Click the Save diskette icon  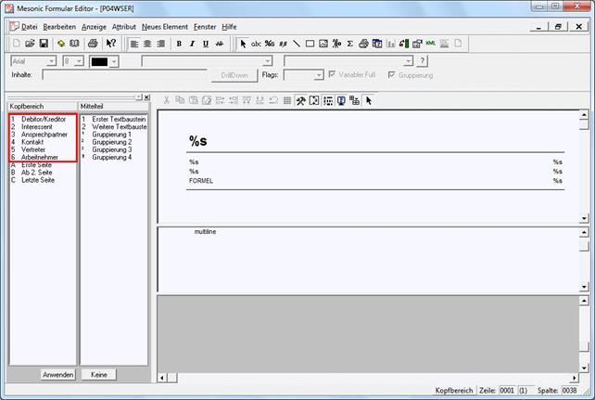click(x=44, y=44)
